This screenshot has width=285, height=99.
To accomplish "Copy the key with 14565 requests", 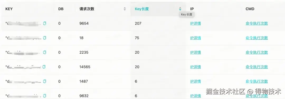I will tap(44, 67).
